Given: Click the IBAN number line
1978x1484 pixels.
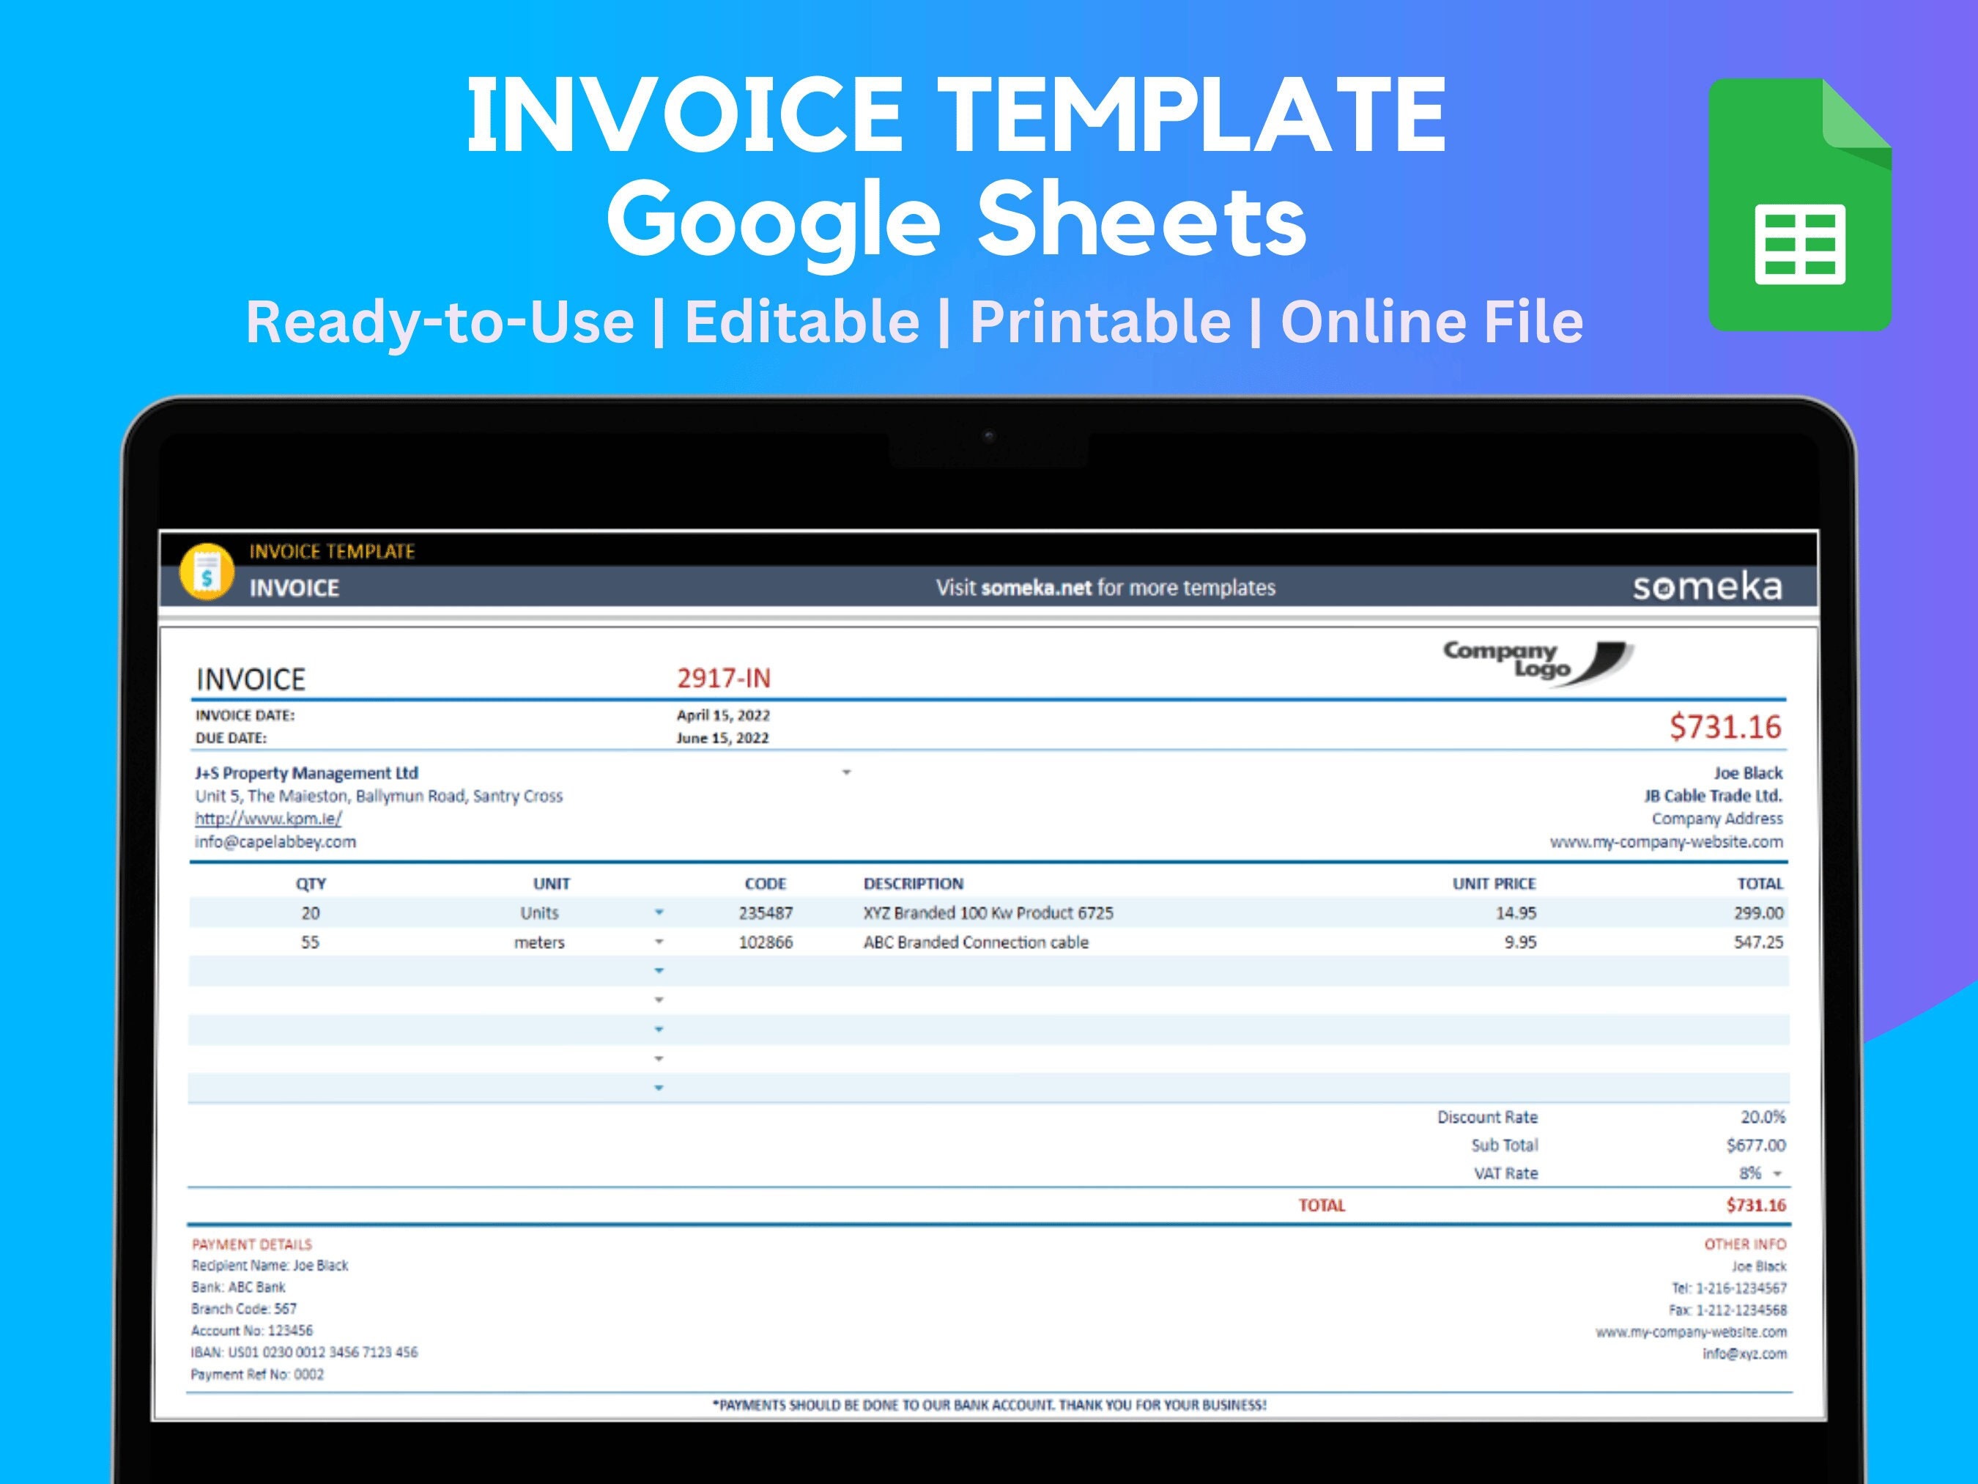Looking at the screenshot, I should pos(304,1353).
